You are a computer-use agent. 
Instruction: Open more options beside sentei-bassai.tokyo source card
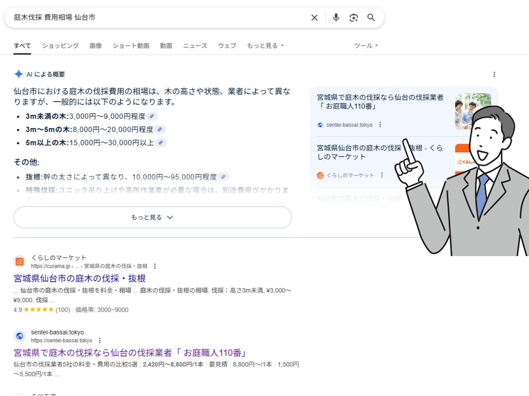(380, 125)
